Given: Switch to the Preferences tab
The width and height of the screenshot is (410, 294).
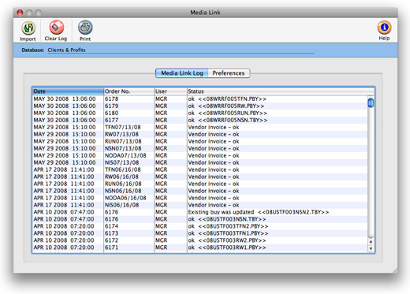Looking at the screenshot, I should pyautogui.click(x=229, y=73).
